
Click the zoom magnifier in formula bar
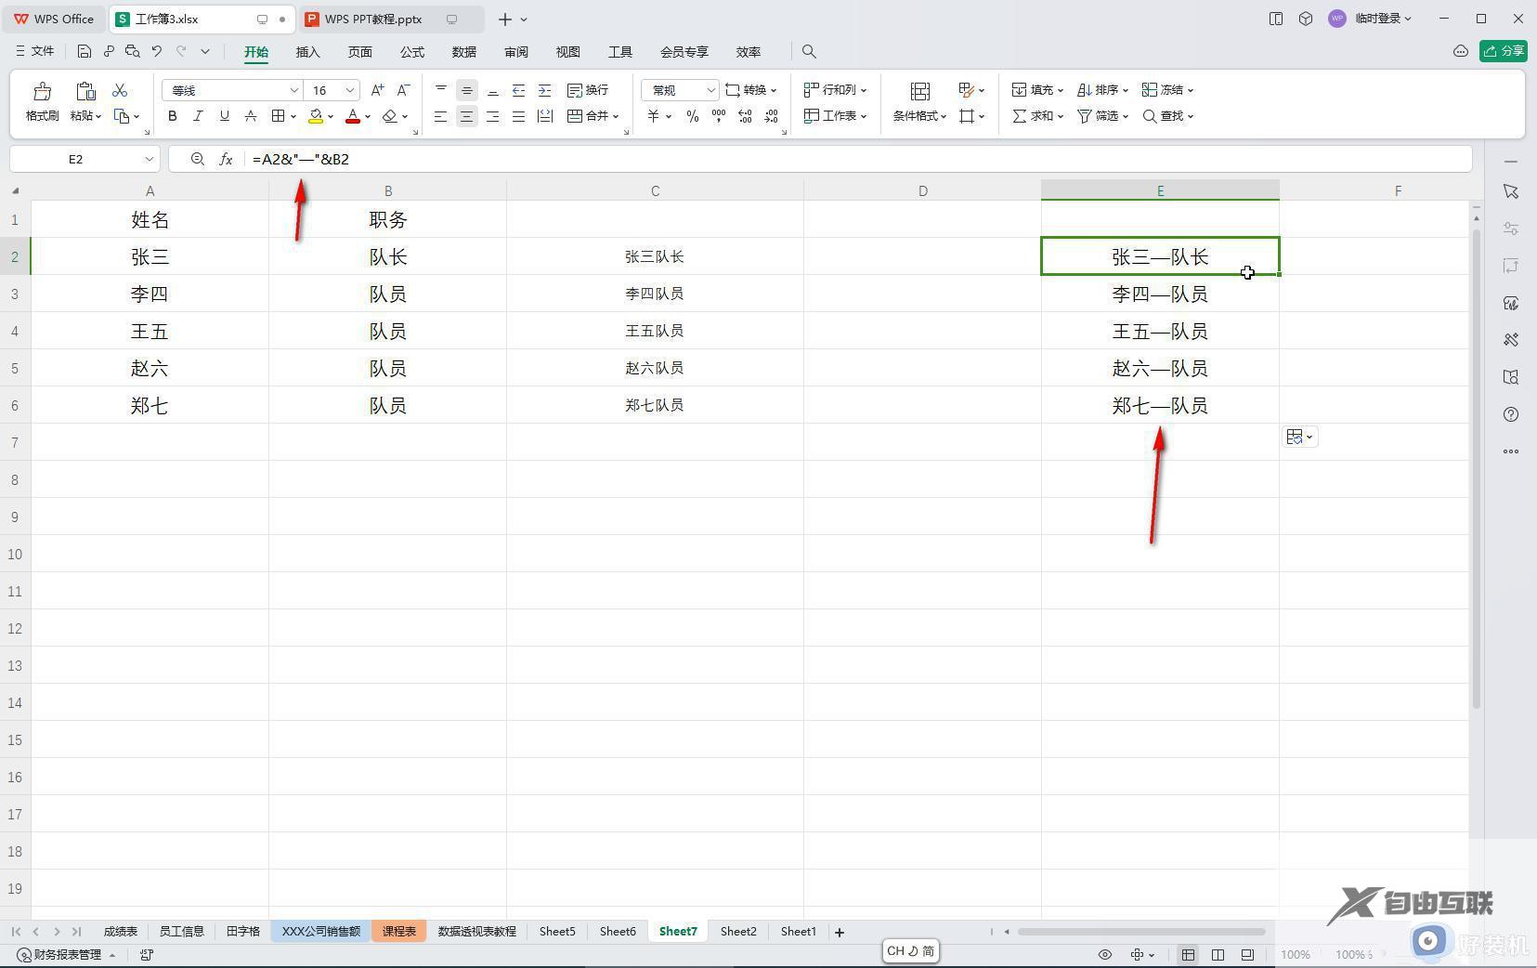197,160
